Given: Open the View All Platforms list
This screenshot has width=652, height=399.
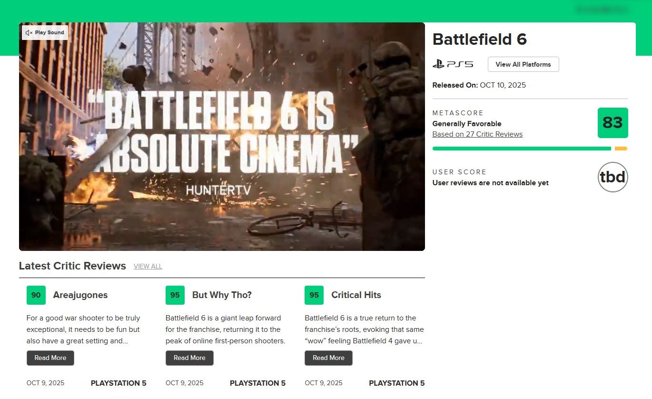Looking at the screenshot, I should [x=523, y=64].
